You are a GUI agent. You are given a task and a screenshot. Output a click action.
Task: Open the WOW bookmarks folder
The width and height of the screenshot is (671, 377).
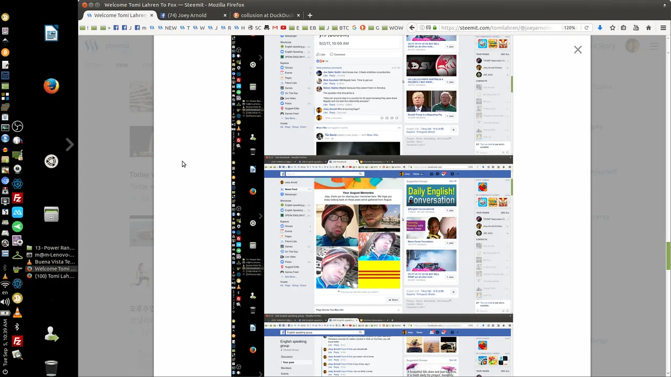[392, 28]
